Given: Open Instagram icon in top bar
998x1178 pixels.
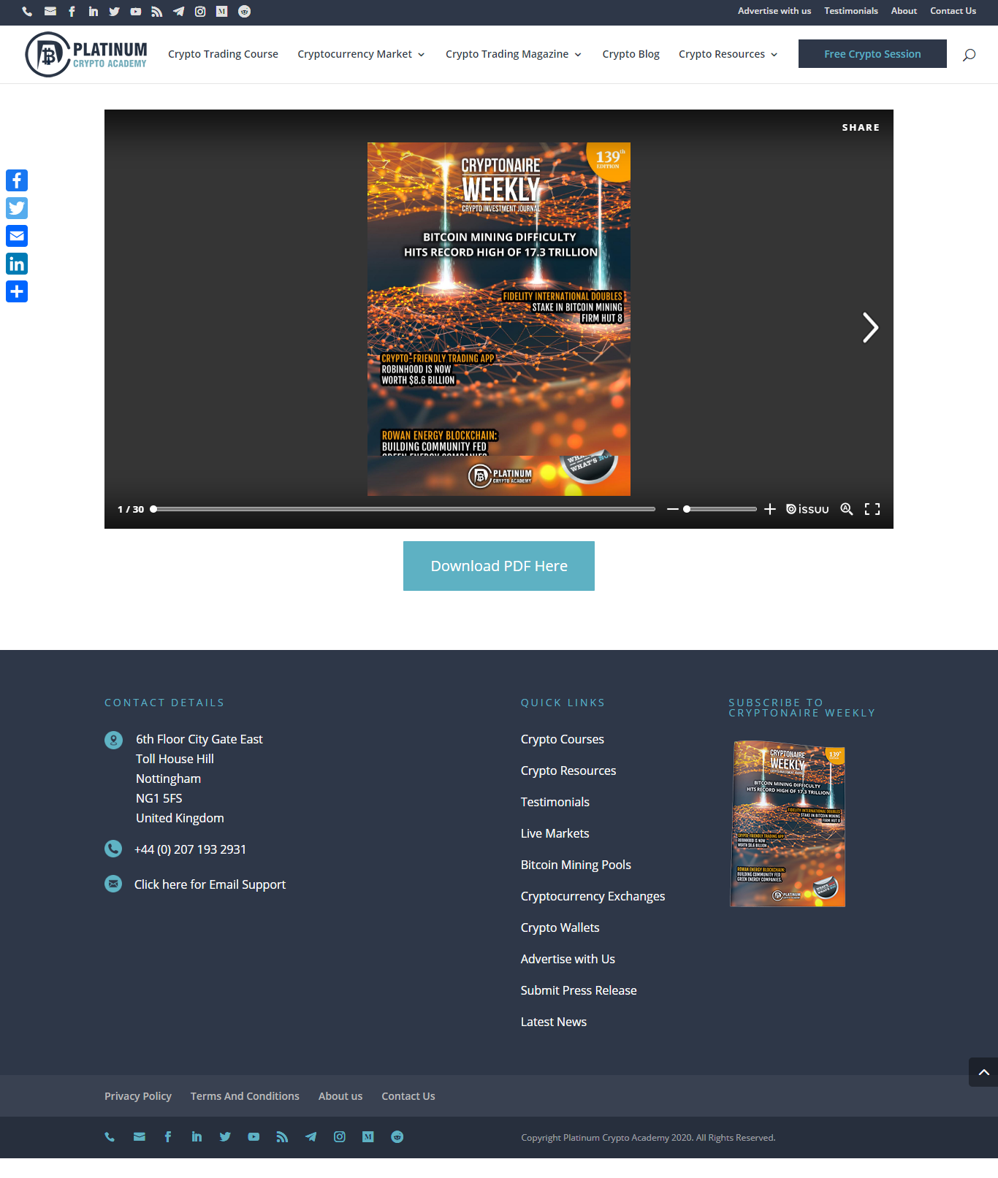Looking at the screenshot, I should [200, 11].
